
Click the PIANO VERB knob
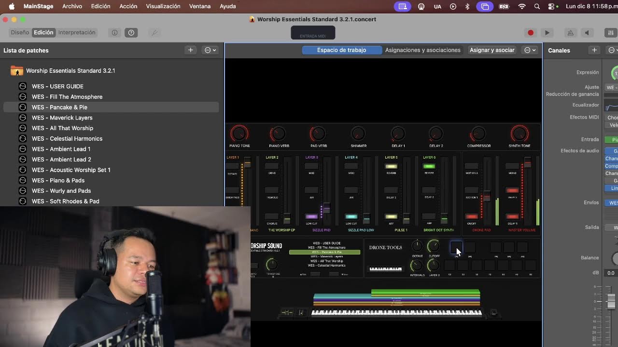click(279, 133)
